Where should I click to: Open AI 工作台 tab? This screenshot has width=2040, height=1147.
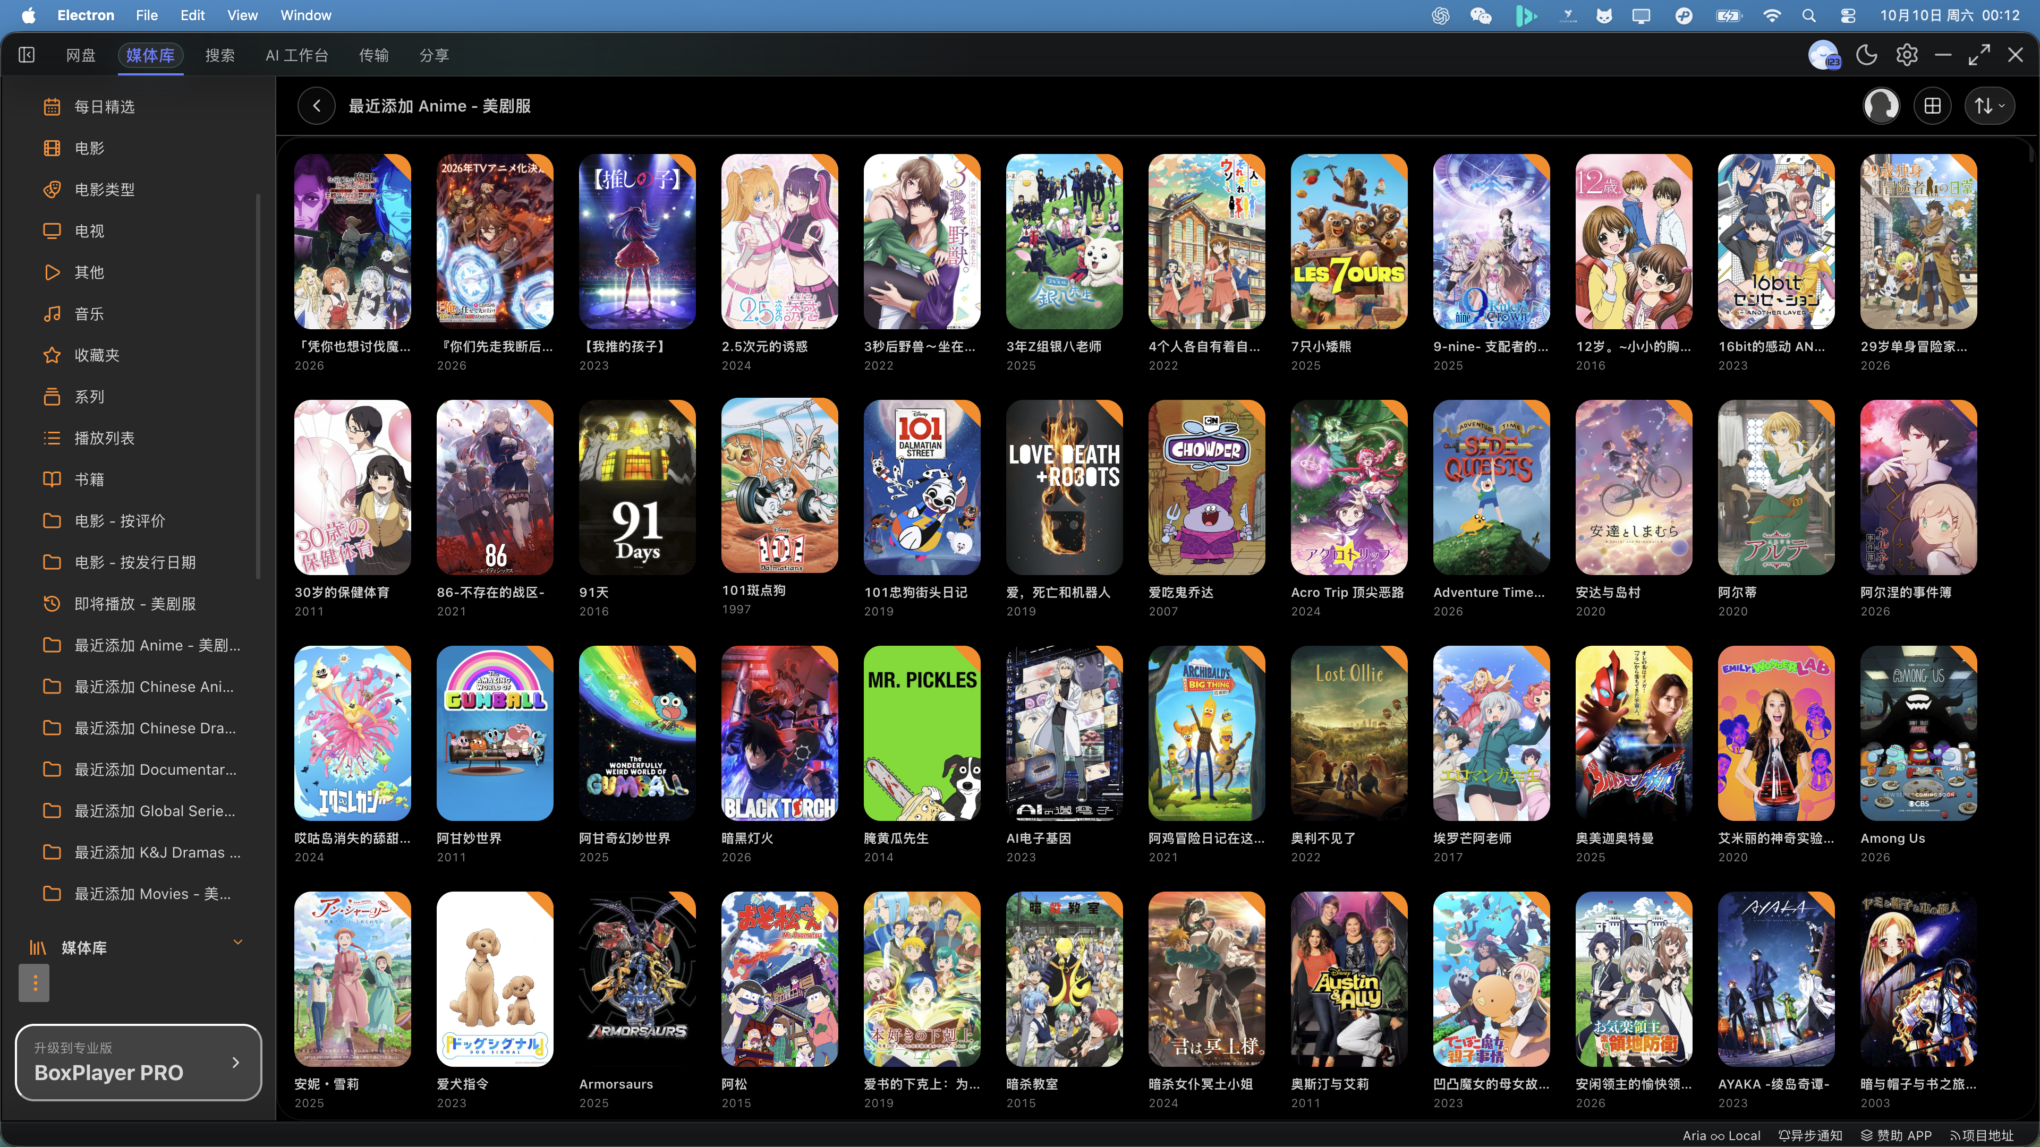click(x=297, y=55)
